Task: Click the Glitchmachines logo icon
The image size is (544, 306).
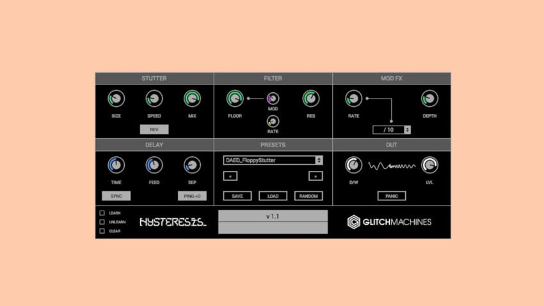Action: pyautogui.click(x=353, y=222)
